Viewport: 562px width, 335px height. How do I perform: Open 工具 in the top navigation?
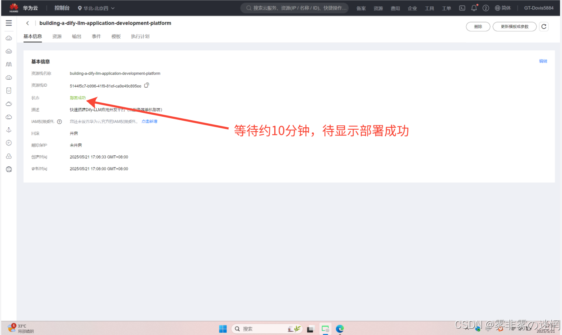pos(429,8)
